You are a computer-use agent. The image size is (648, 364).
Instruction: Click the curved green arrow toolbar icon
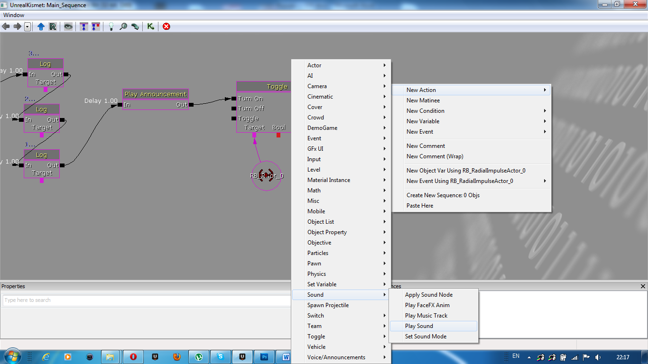tap(135, 27)
